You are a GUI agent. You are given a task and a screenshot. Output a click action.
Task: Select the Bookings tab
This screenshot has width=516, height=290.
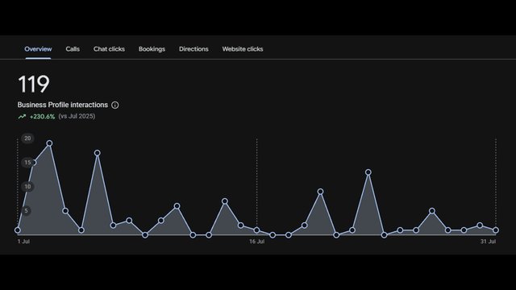(x=152, y=49)
